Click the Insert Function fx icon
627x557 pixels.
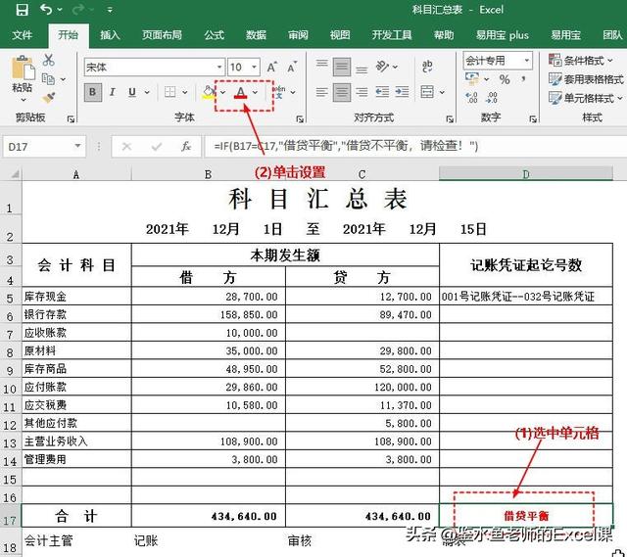click(185, 147)
